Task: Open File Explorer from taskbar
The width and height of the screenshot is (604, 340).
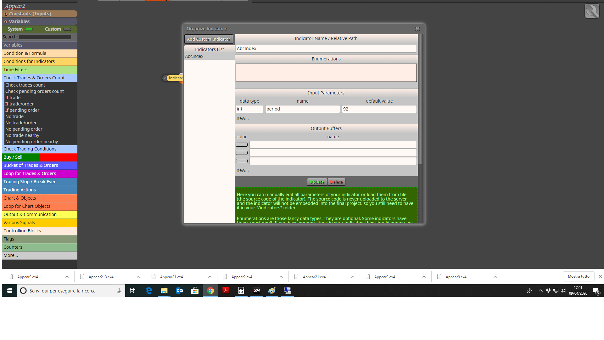Action: pos(164,291)
